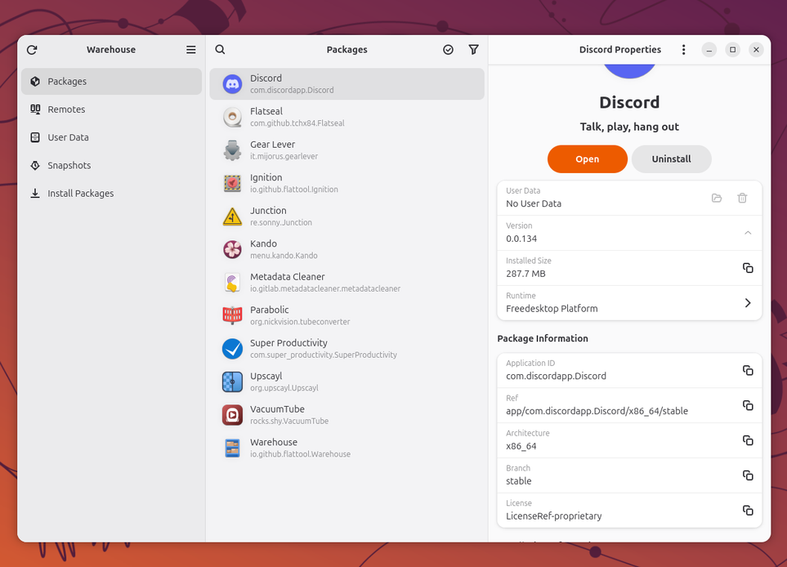Switch to the User Data sidebar page

(111, 137)
